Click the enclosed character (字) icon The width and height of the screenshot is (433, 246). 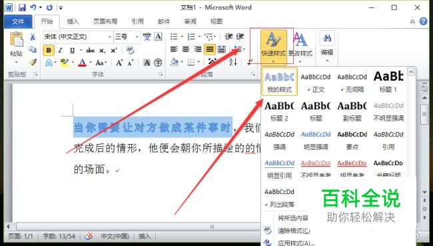pyautogui.click(x=158, y=63)
